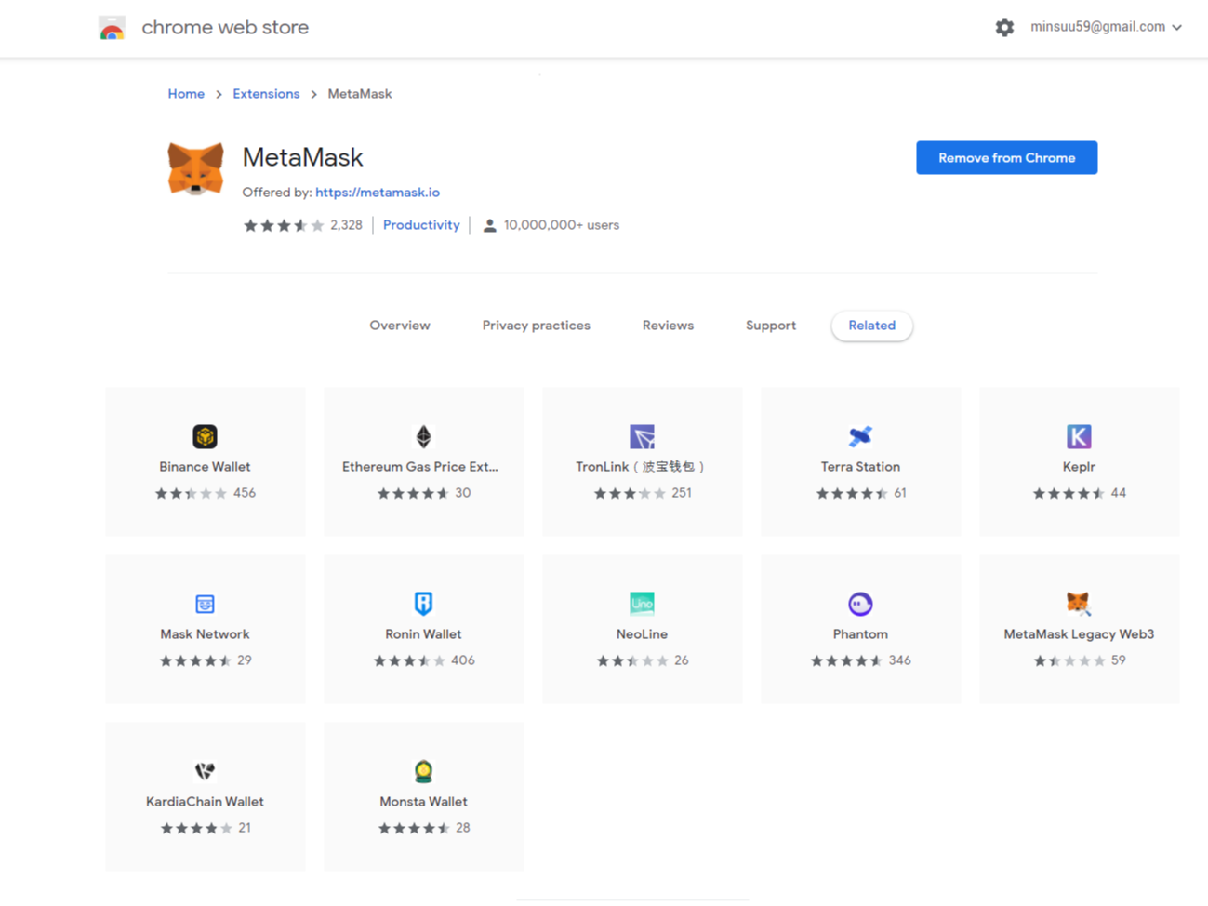Click Terra Station's 61 ratings stars

pyautogui.click(x=851, y=494)
